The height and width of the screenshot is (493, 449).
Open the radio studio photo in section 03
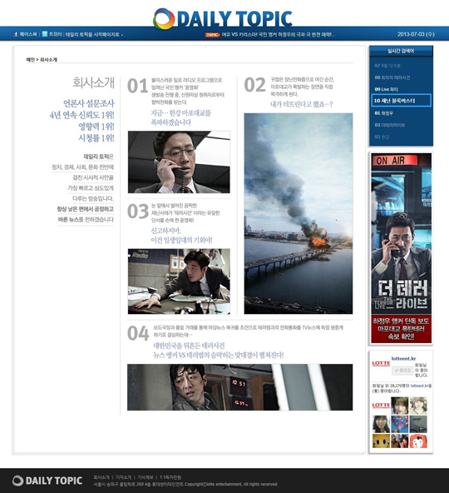179,281
